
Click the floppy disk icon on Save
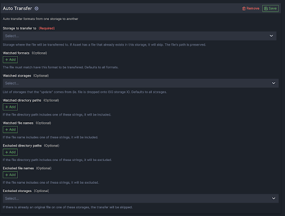click(266, 8)
